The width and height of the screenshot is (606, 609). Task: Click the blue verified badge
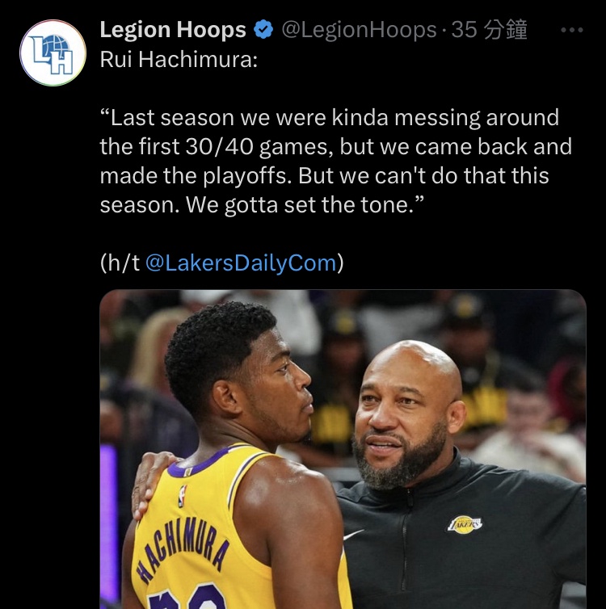coord(263,31)
